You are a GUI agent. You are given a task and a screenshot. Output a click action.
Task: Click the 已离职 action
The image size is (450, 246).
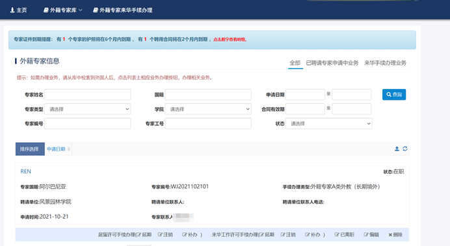[x=344, y=234]
